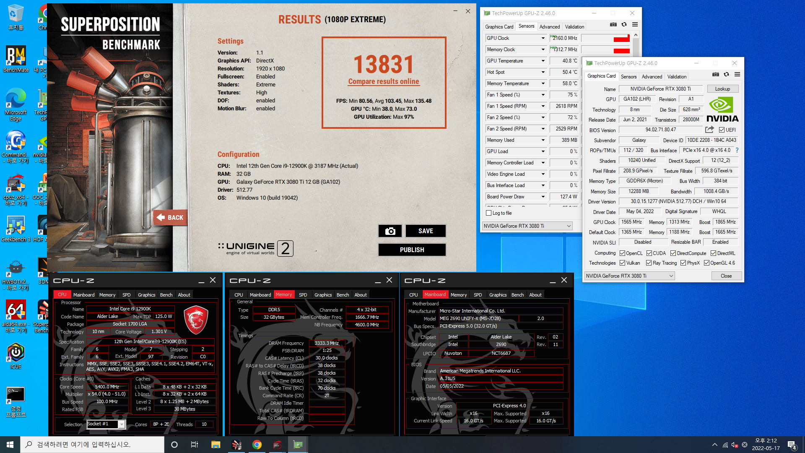This screenshot has width=805, height=453.
Task: Open the aida64.exe desktop shortcut
Action: 16,316
